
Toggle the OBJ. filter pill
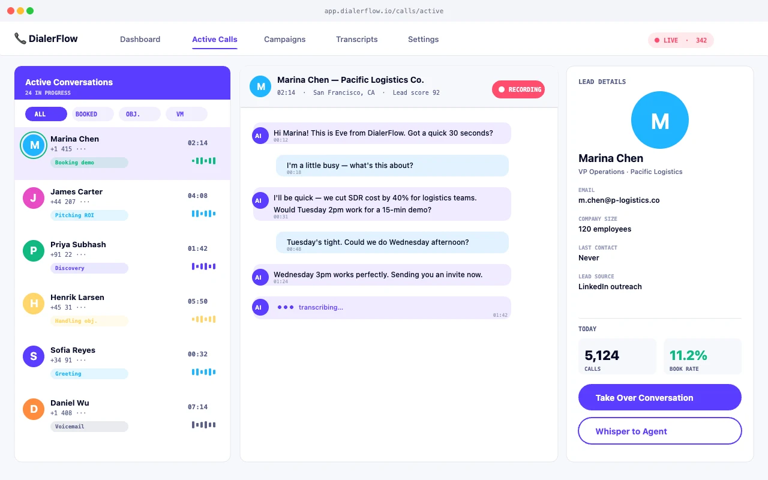click(140, 114)
